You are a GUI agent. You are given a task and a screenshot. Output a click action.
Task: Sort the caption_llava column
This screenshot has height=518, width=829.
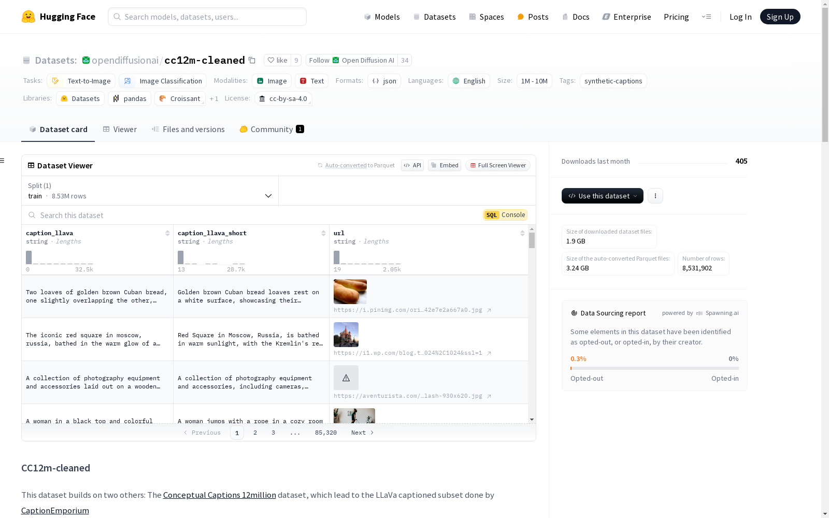pyautogui.click(x=167, y=233)
